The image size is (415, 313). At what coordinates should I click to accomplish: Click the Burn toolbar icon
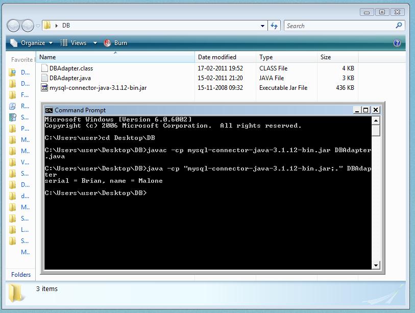pos(107,43)
